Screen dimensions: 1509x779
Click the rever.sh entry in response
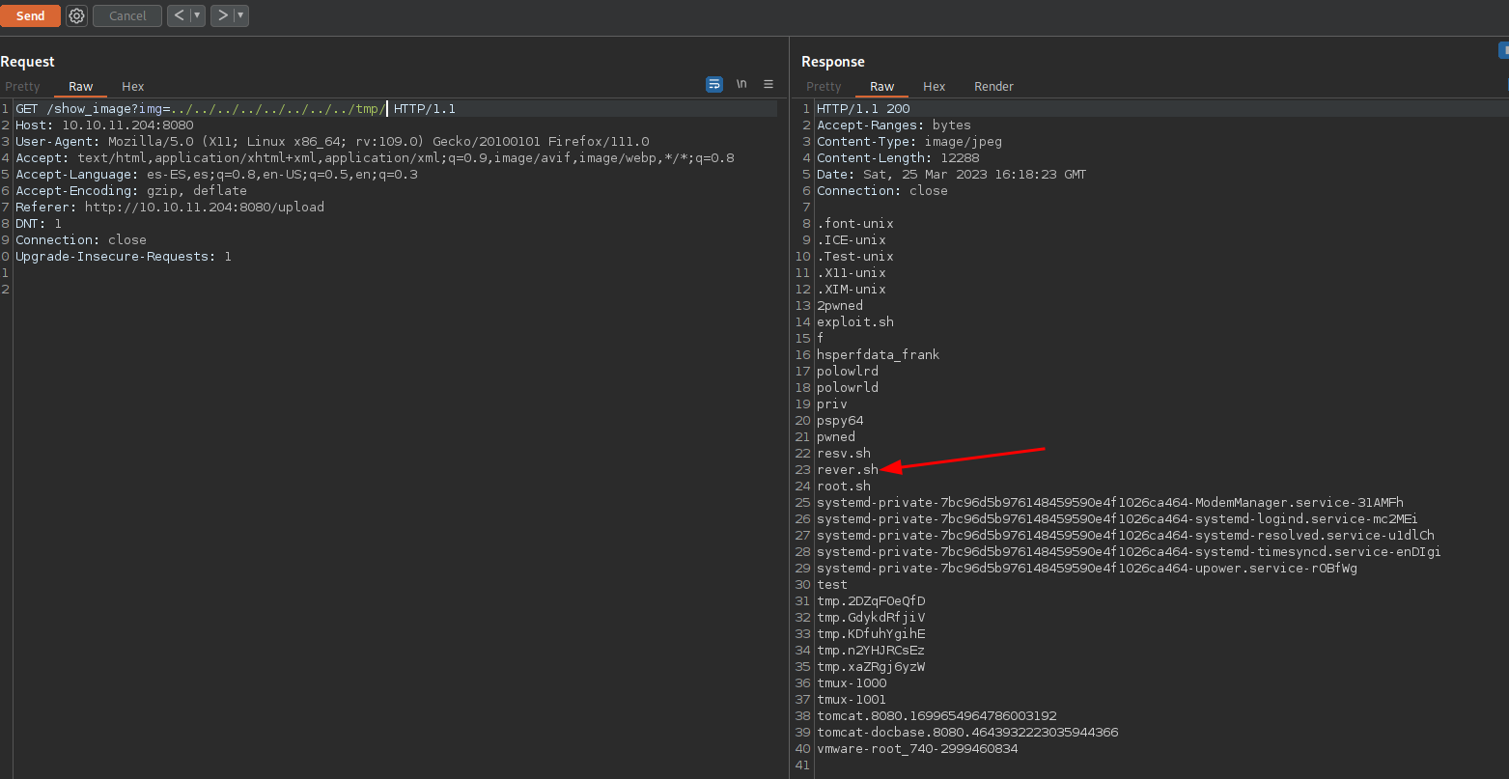tap(848, 470)
